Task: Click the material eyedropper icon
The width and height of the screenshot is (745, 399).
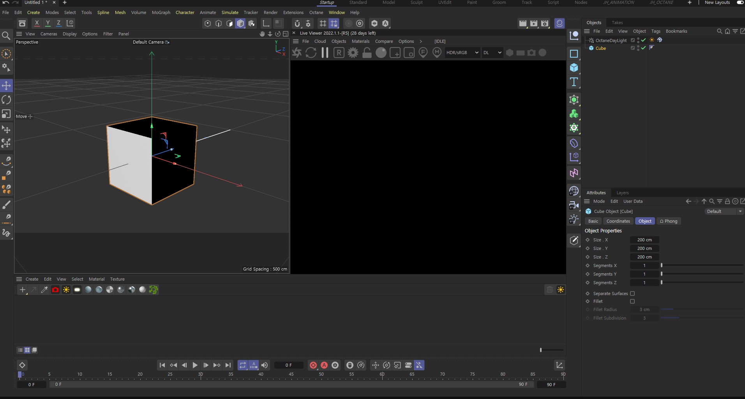Action: pyautogui.click(x=44, y=290)
